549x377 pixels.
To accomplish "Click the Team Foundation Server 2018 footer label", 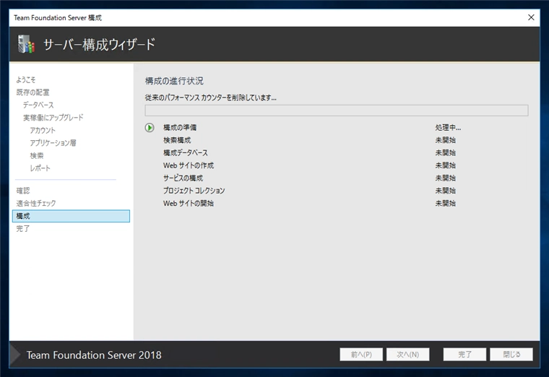I will [94, 355].
